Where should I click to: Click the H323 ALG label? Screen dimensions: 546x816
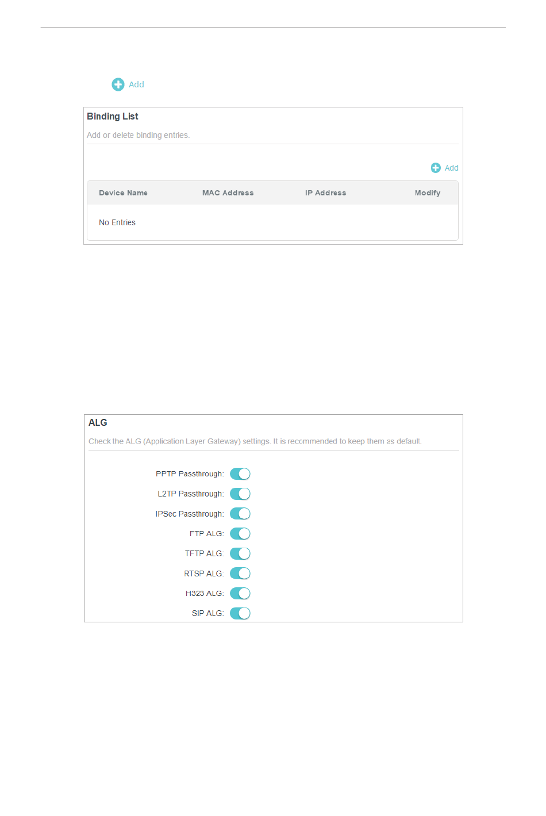[205, 594]
